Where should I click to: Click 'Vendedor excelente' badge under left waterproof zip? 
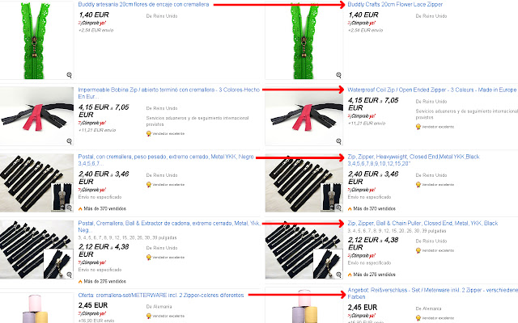pos(165,133)
